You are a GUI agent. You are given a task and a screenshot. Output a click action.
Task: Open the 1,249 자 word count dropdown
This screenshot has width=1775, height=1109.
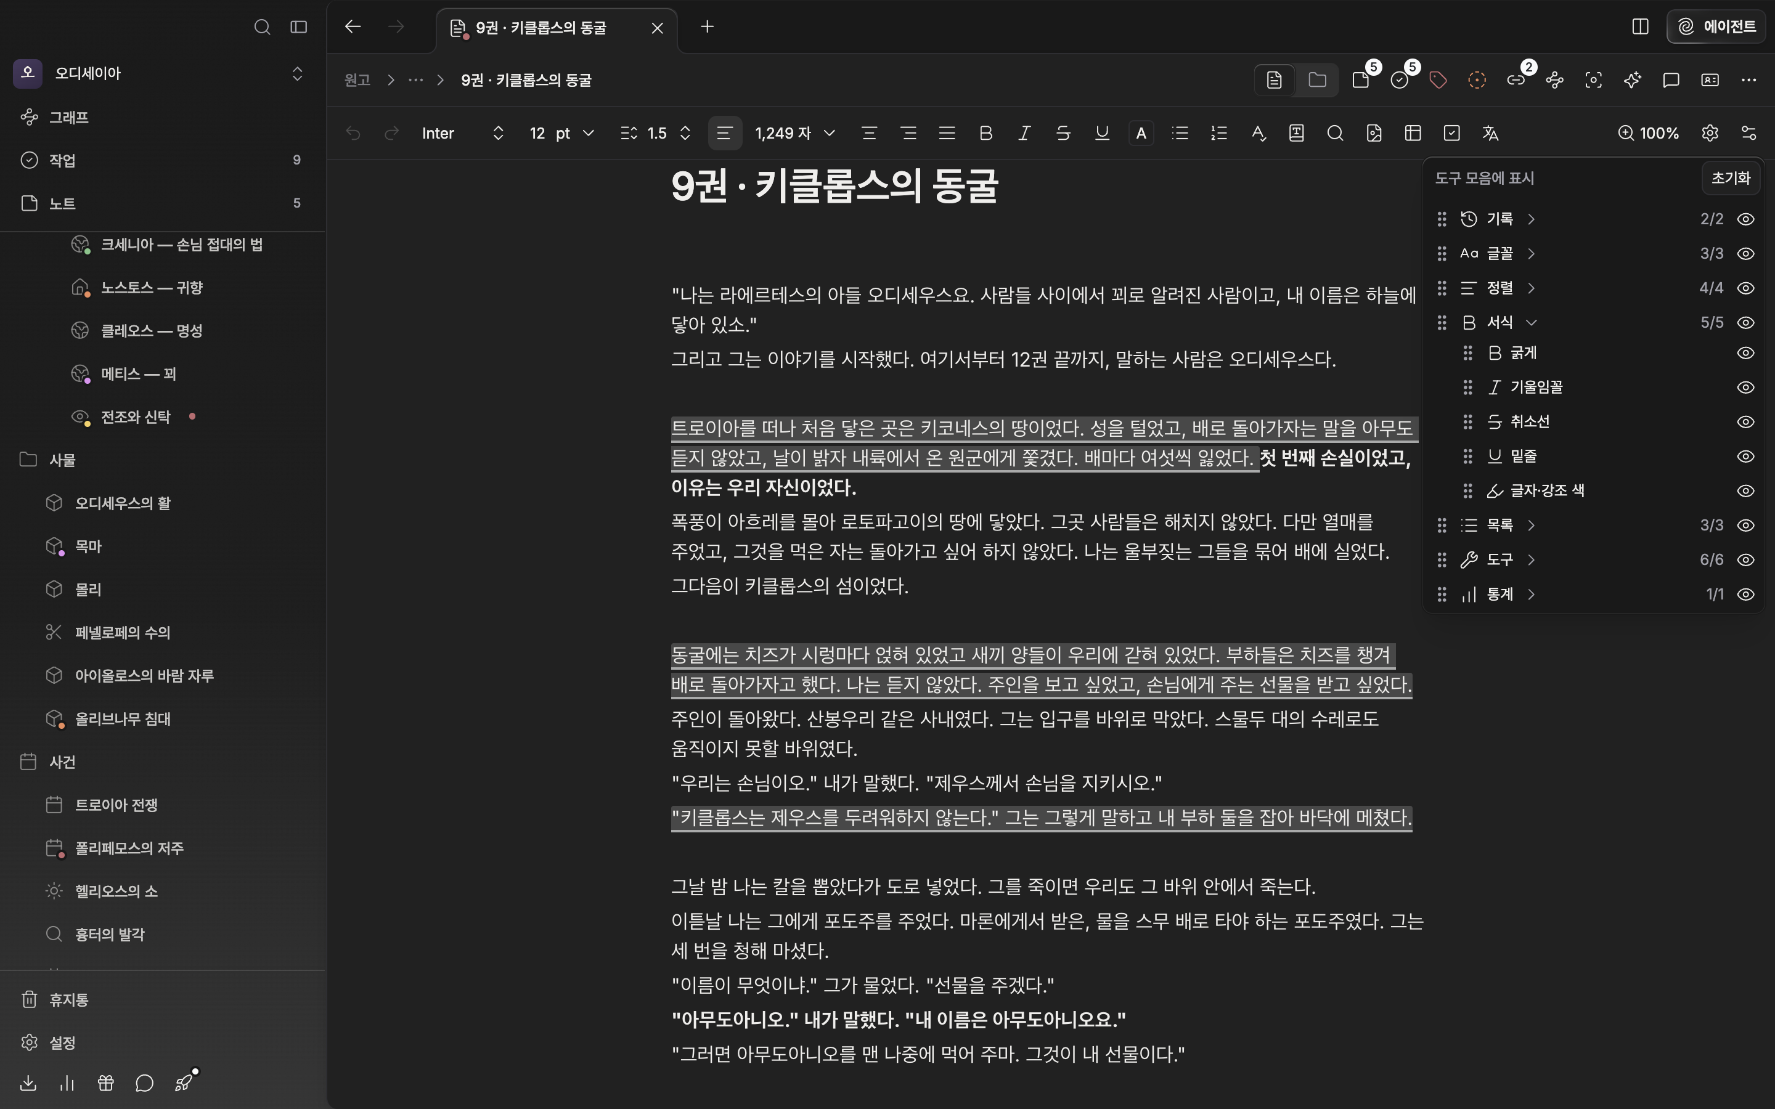click(x=795, y=134)
